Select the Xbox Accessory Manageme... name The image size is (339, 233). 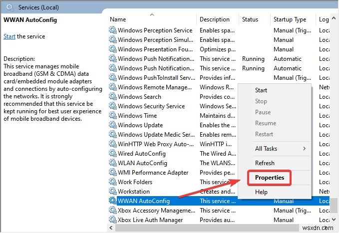[156, 211]
